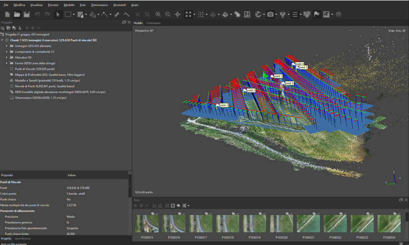Image resolution: width=409 pixels, height=245 pixels.
Task: Select Nuvola di Punti in project tree
Action: pyautogui.click(x=45, y=86)
